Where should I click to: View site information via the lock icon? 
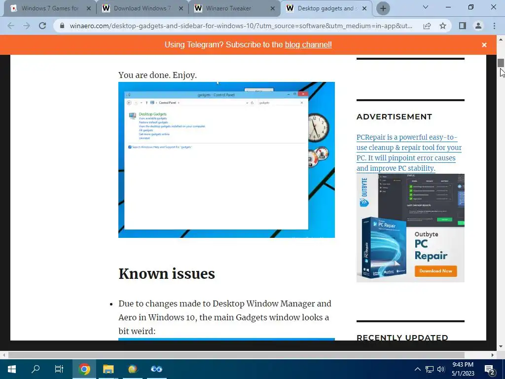coord(62,26)
